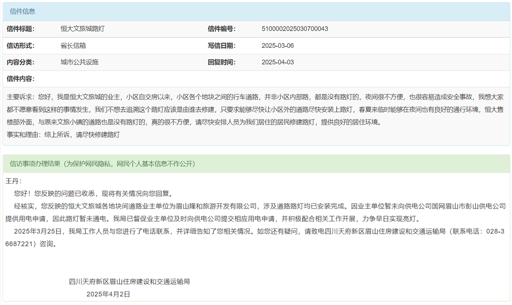Click the letter title 恒大文旅城路灯
The image size is (512, 305).
click(x=83, y=29)
